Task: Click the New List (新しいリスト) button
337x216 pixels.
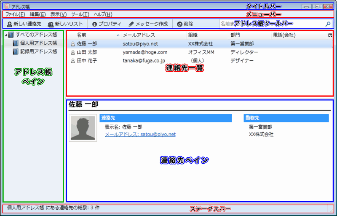Action: click(x=65, y=24)
